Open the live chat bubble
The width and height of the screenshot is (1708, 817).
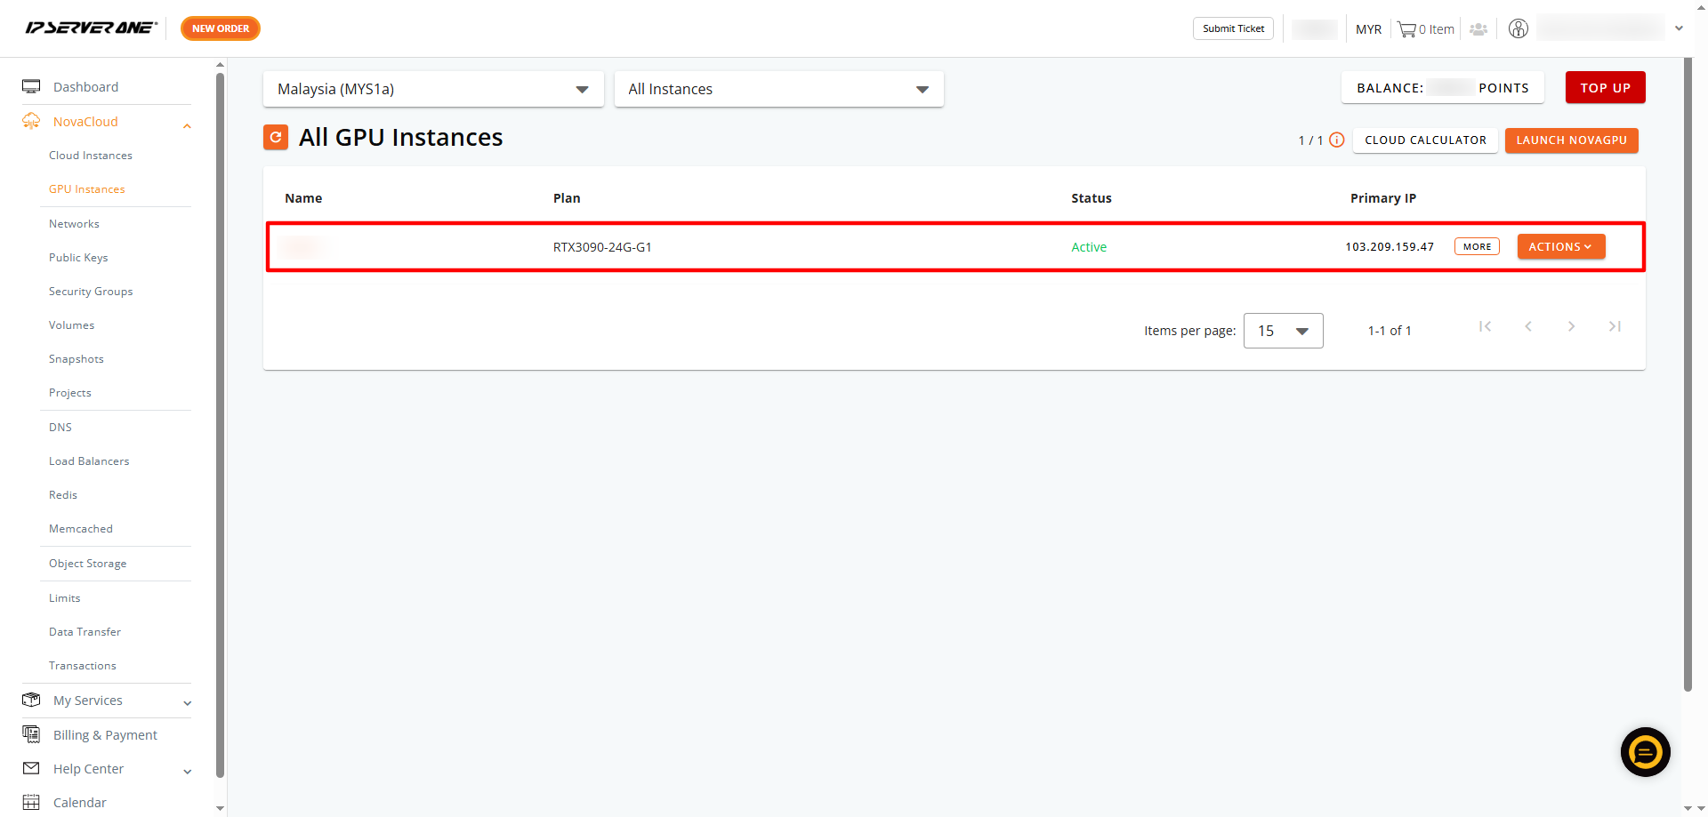(x=1645, y=752)
